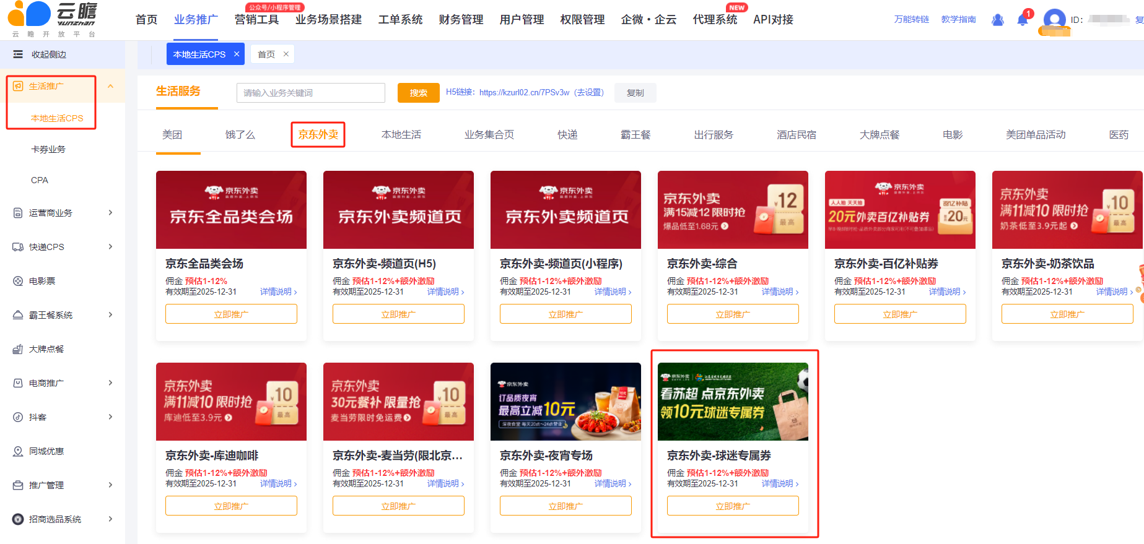The height and width of the screenshot is (544, 1144).
Task: Open 业务推广 in top navigation
Action: (196, 20)
